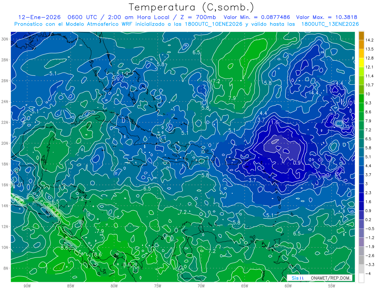Pick the white legend swatch below -4
Screen dimensions: 376x290
point(361,278)
